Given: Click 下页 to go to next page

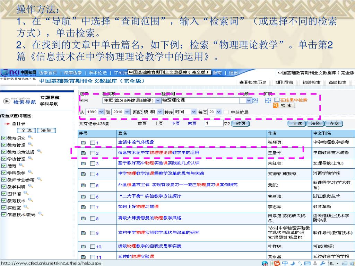Looking at the screenshot, I should pos(175,123).
